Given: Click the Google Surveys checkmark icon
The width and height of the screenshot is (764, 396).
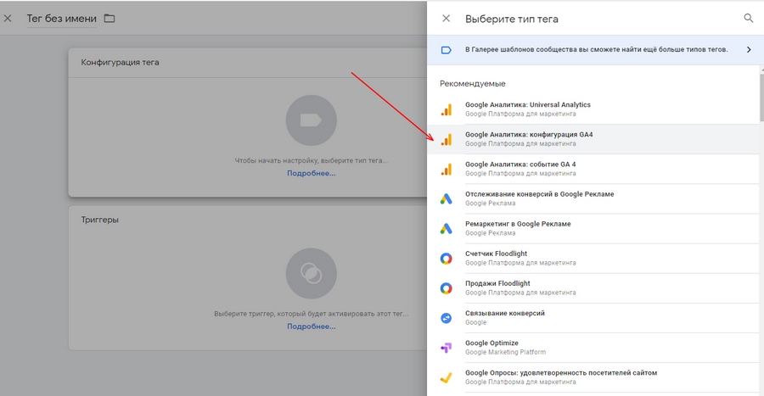Looking at the screenshot, I should click(x=446, y=377).
